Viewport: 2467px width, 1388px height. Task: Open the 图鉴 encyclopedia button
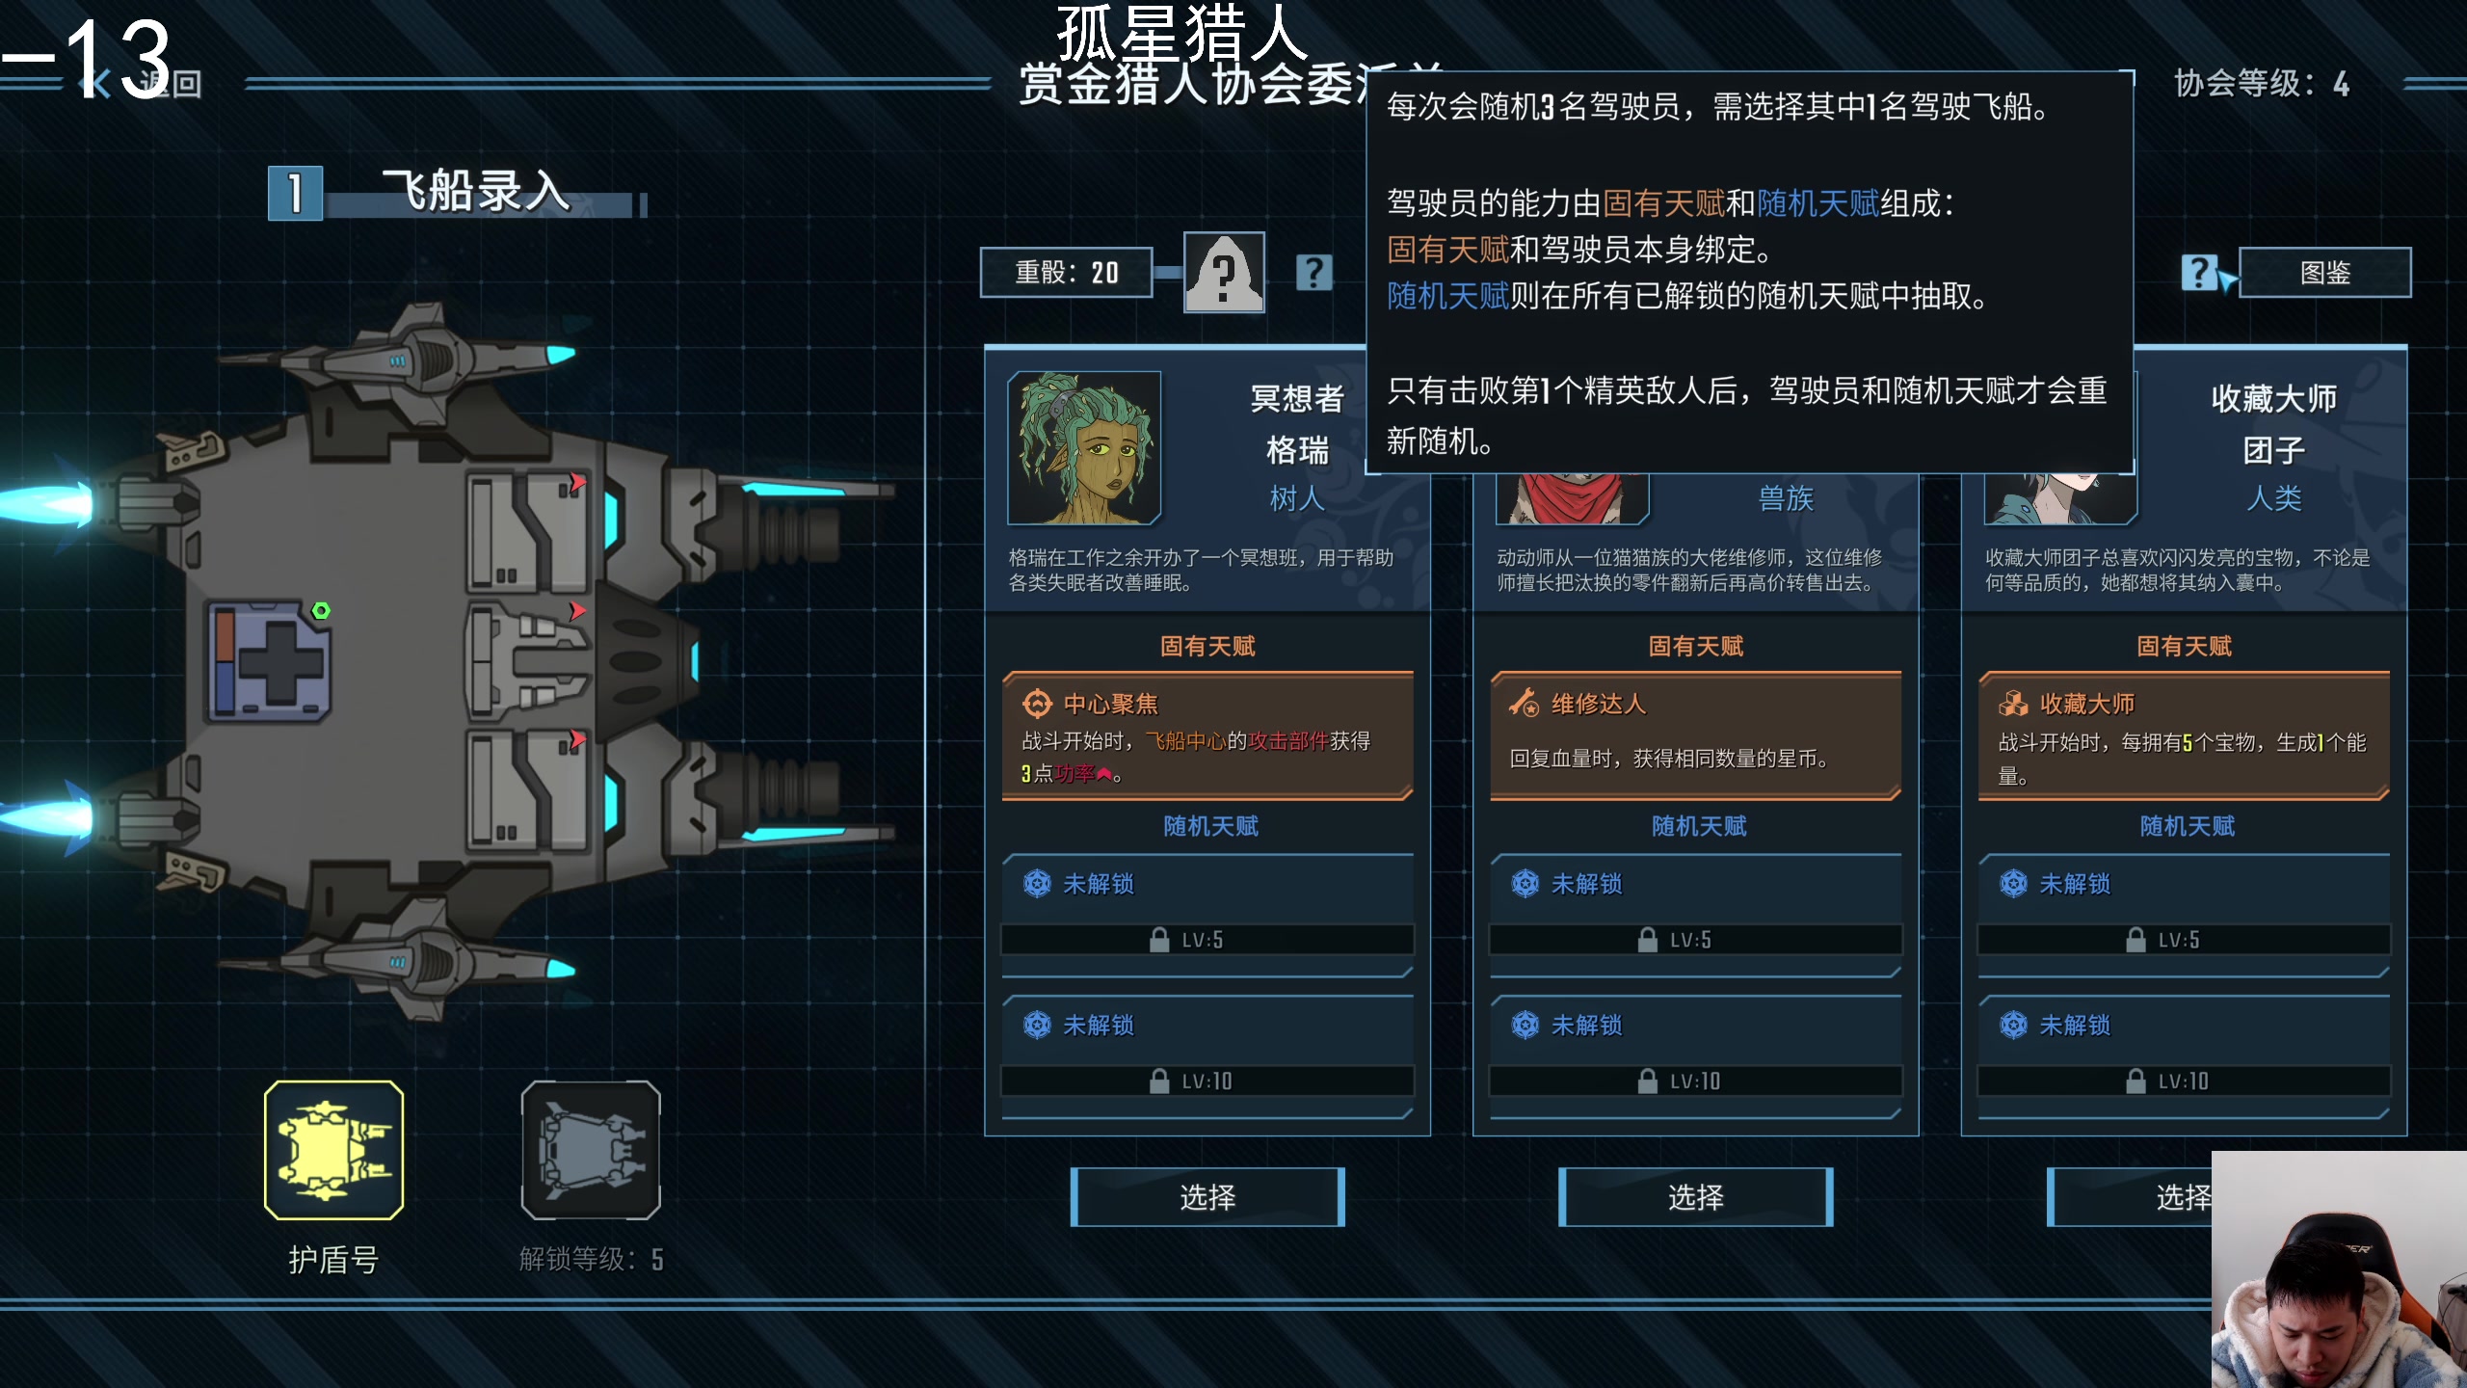point(2324,273)
